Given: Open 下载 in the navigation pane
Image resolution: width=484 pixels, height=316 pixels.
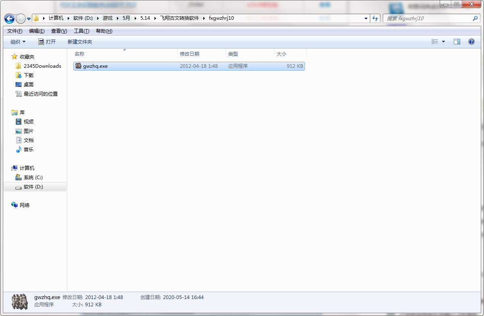Looking at the screenshot, I should 29,75.
